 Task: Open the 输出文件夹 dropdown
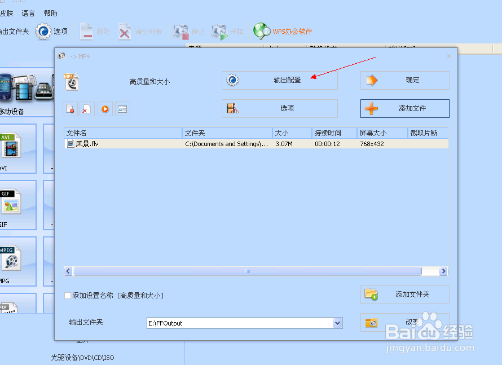tap(337, 323)
